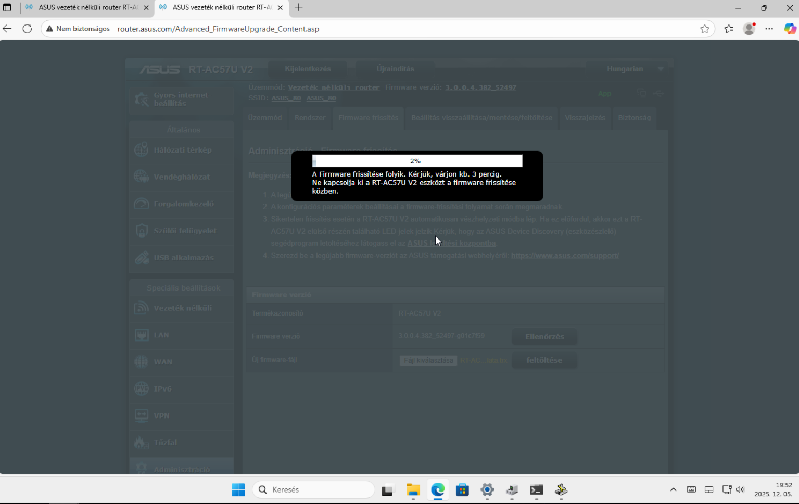799x504 pixels.
Task: Open the IPv6 icon
Action: [x=142, y=388]
